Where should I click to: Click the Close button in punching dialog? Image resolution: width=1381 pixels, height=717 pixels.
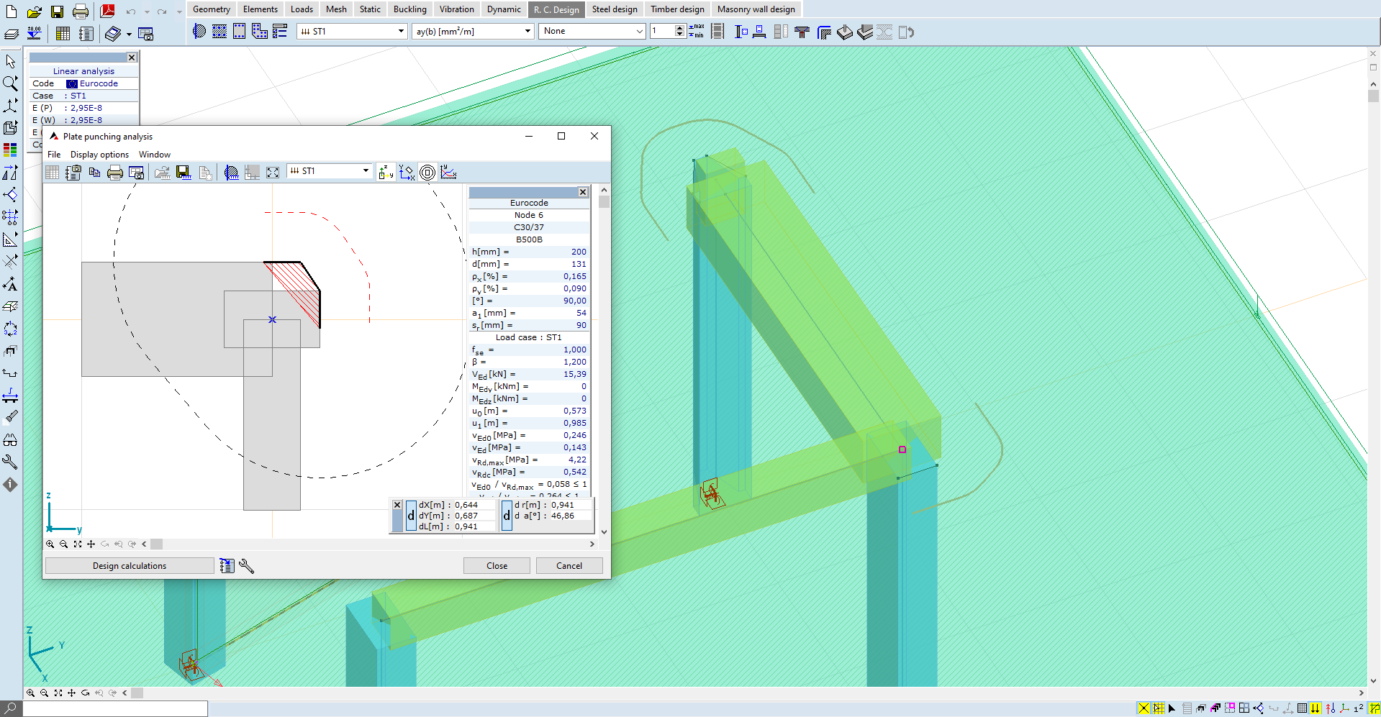click(x=497, y=566)
